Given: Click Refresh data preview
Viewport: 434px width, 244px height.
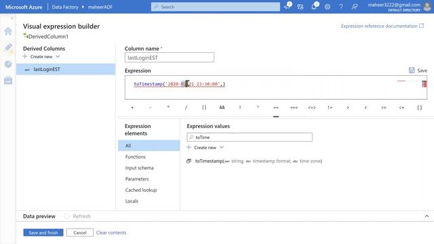Looking at the screenshot, I should (77, 216).
